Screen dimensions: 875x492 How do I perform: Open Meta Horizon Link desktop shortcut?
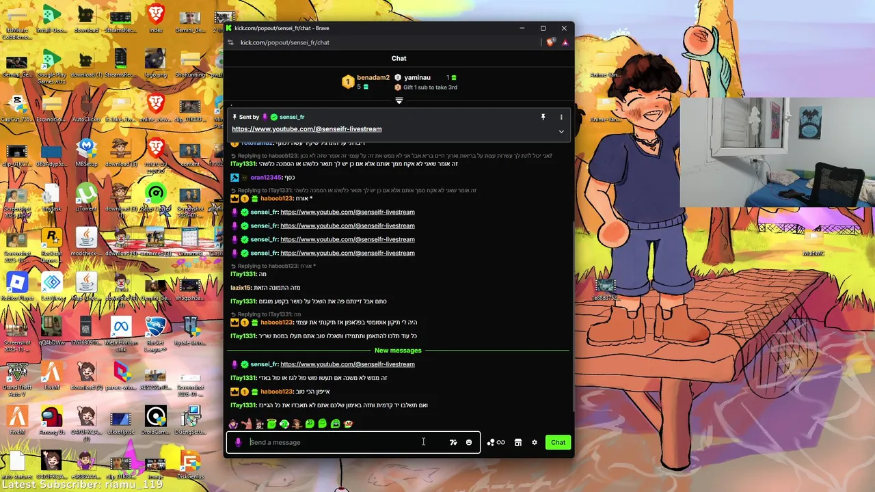121,334
